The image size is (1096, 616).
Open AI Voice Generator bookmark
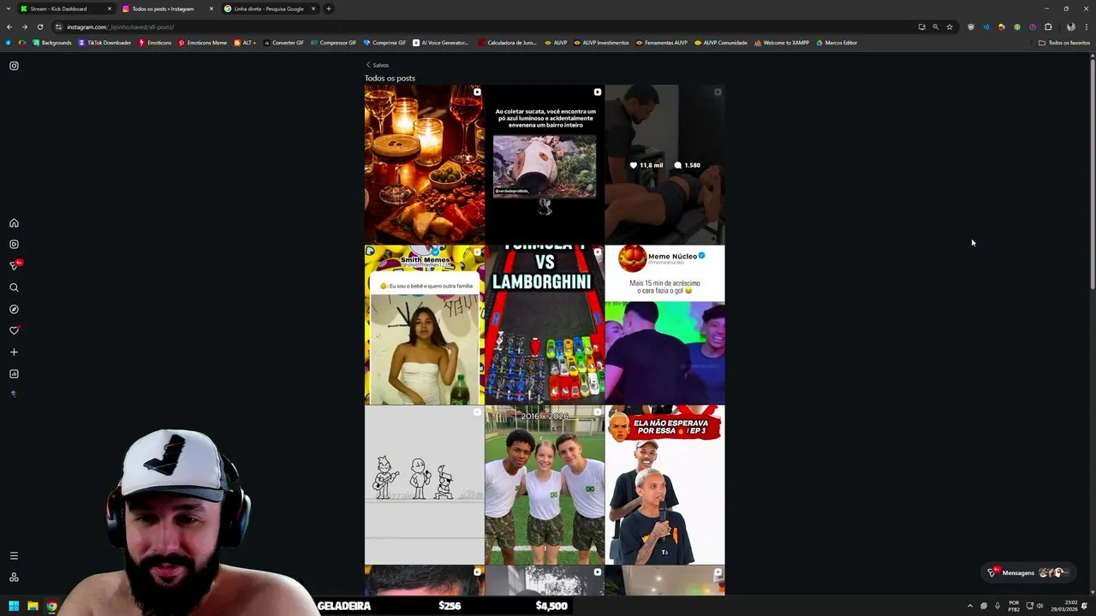[x=440, y=43]
